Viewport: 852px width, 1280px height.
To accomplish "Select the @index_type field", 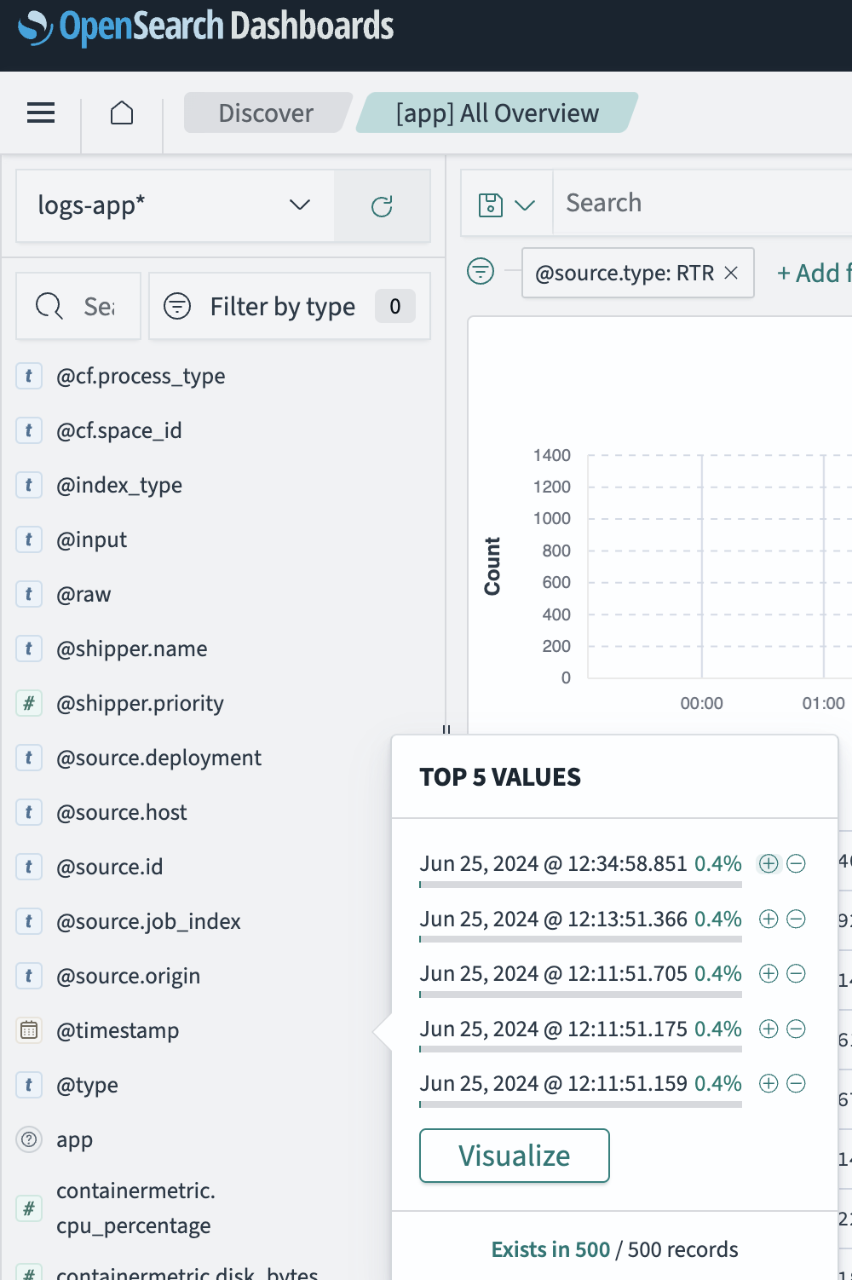I will click(119, 485).
